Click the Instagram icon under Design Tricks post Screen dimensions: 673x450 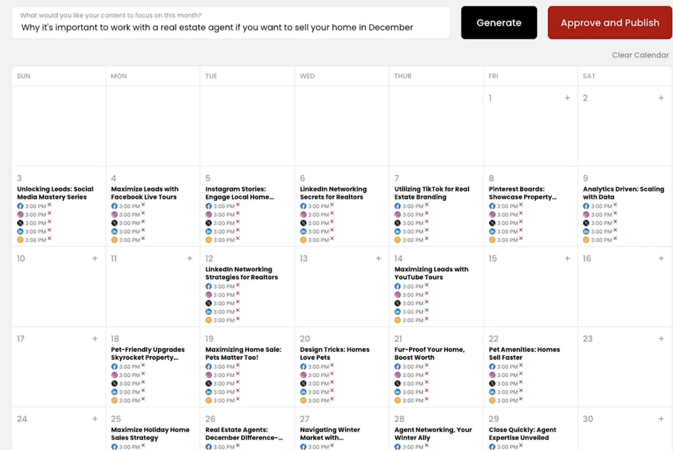click(x=303, y=375)
